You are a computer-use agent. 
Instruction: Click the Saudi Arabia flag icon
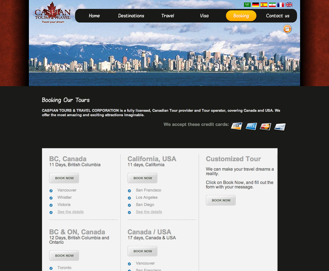(247, 5)
